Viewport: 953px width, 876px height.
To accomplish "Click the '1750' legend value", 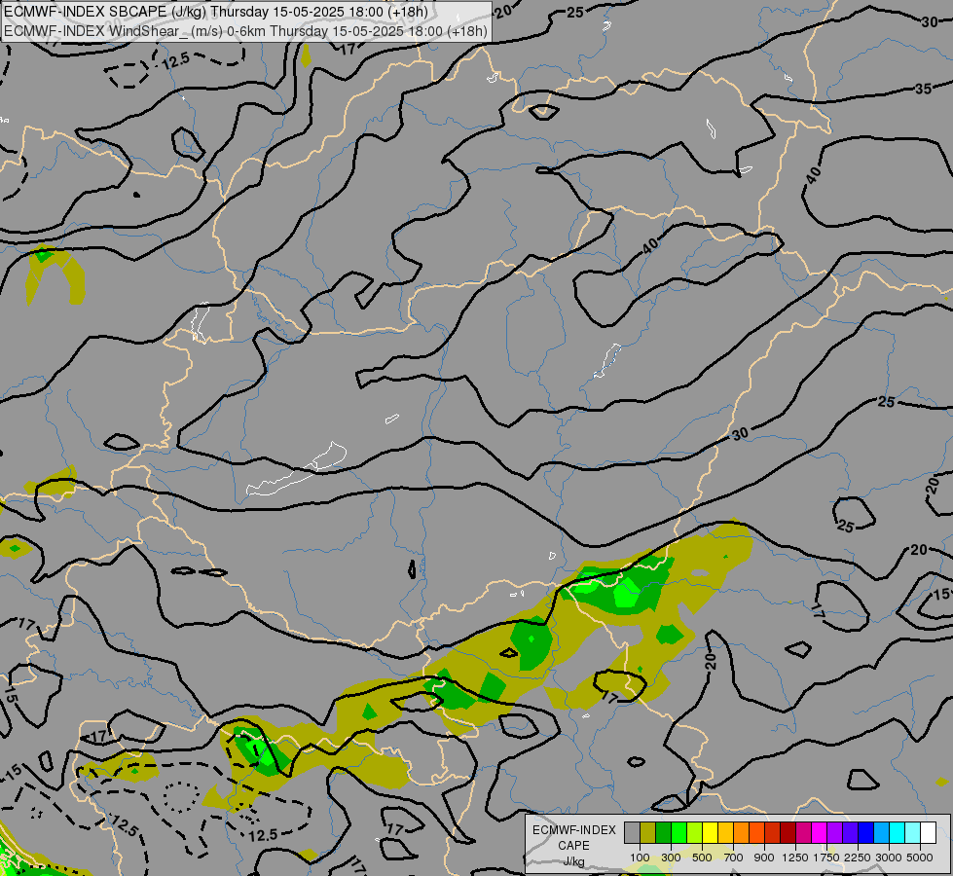I will click(x=826, y=858).
